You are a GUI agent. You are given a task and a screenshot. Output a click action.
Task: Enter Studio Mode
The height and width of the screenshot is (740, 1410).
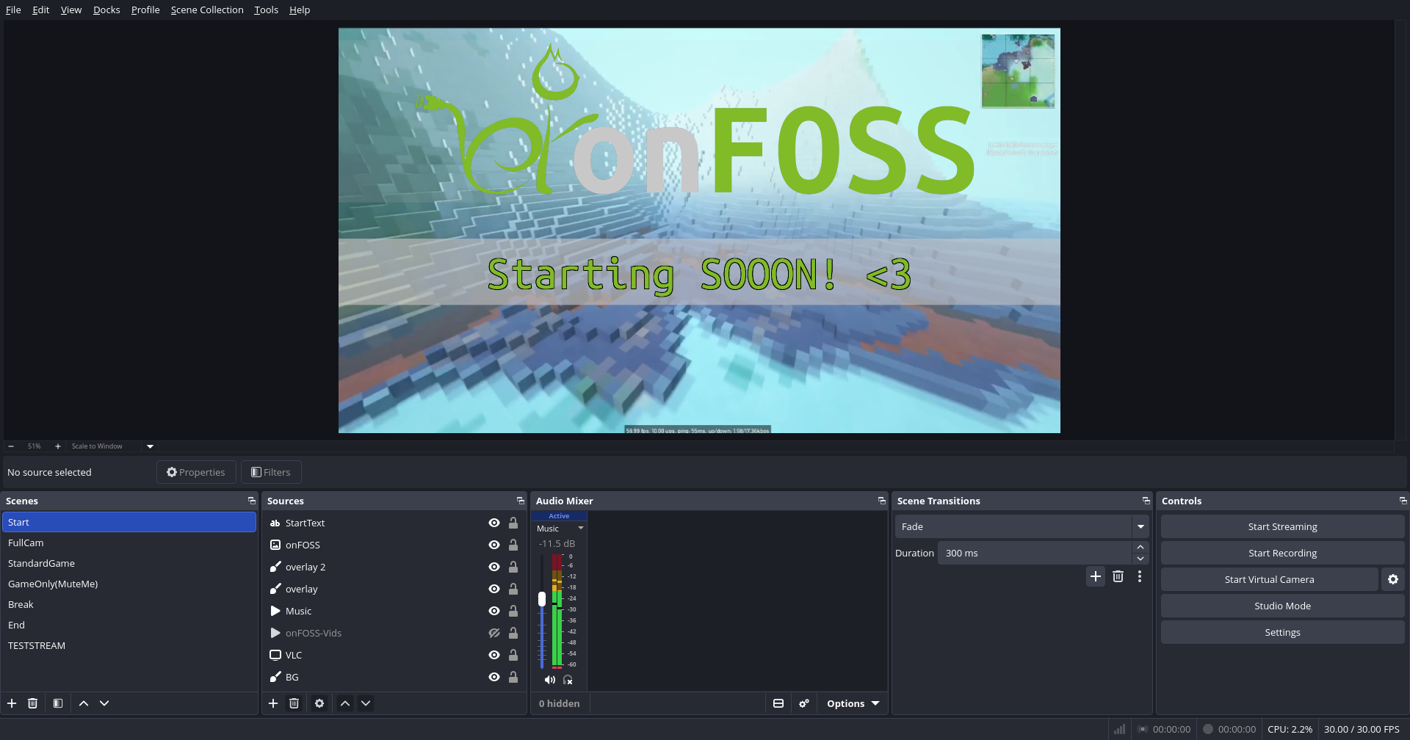click(x=1282, y=606)
